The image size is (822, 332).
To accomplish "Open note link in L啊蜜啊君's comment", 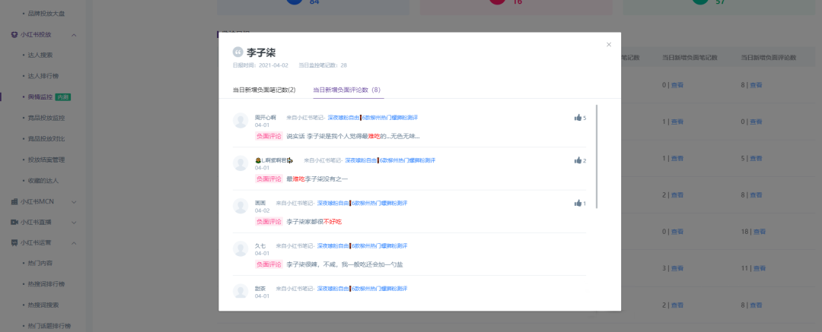I will 390,160.
